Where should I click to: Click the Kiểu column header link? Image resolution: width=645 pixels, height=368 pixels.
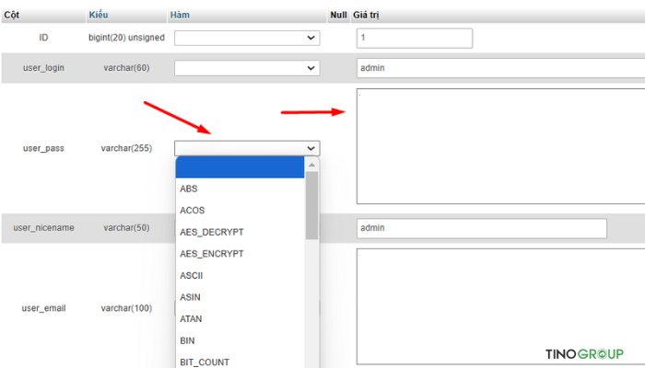click(x=99, y=15)
